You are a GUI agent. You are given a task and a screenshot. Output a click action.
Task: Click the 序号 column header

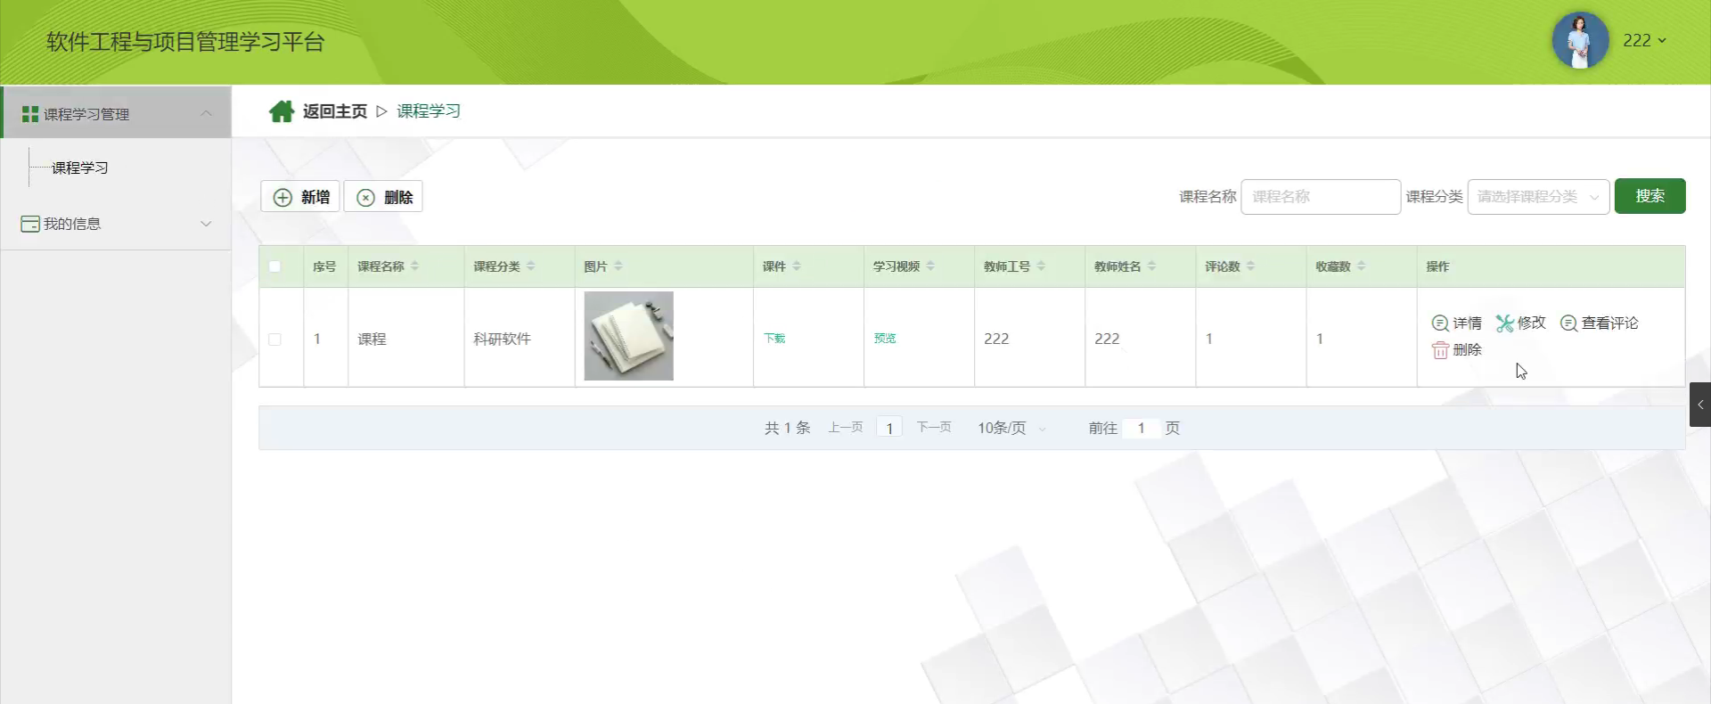(324, 266)
